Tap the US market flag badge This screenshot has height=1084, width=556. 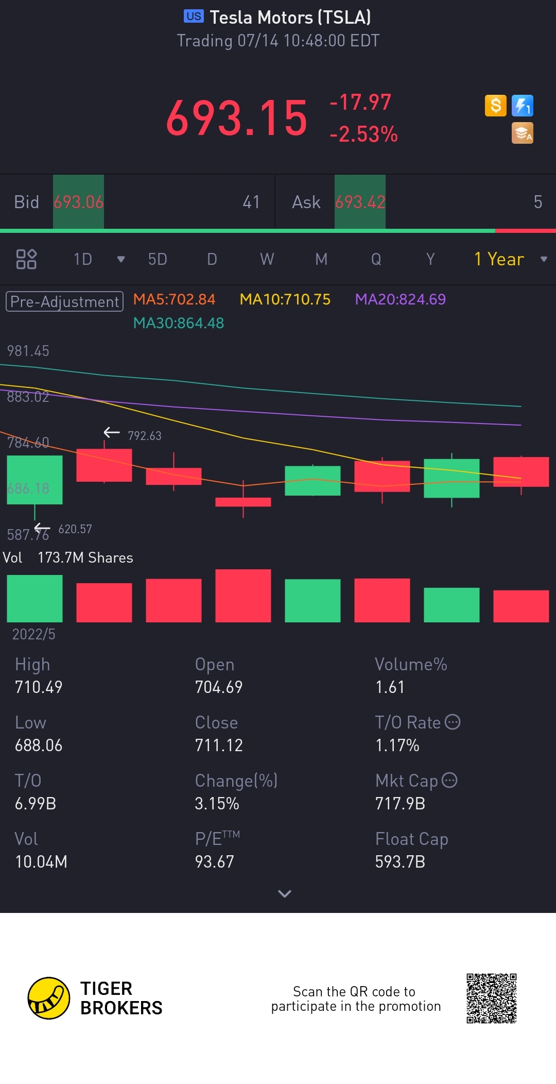click(194, 16)
